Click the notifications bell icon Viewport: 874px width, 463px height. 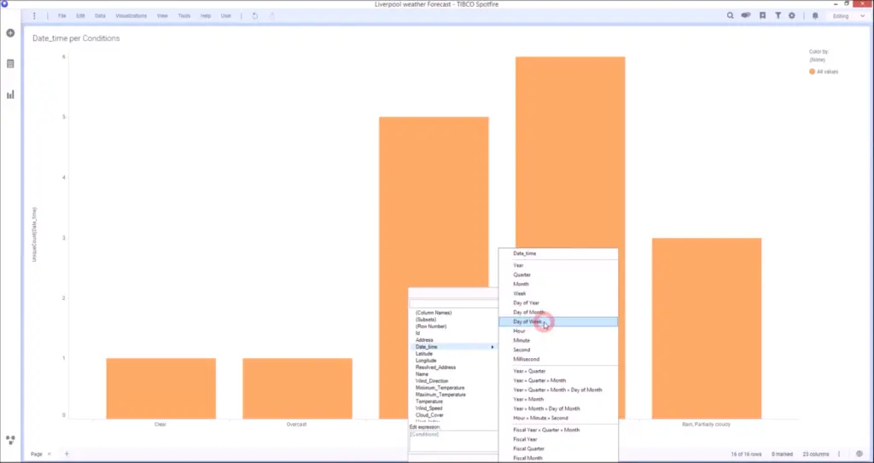point(815,15)
